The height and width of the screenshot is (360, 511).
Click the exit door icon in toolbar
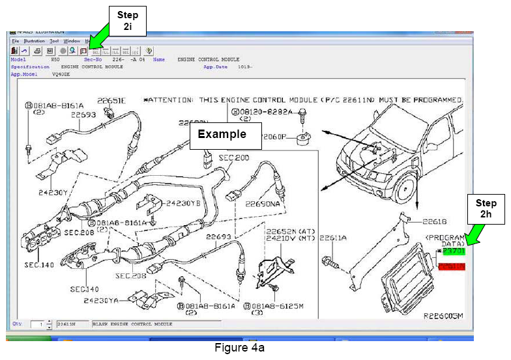(x=14, y=50)
